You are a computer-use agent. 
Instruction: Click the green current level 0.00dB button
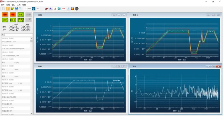click(x=21, y=20)
